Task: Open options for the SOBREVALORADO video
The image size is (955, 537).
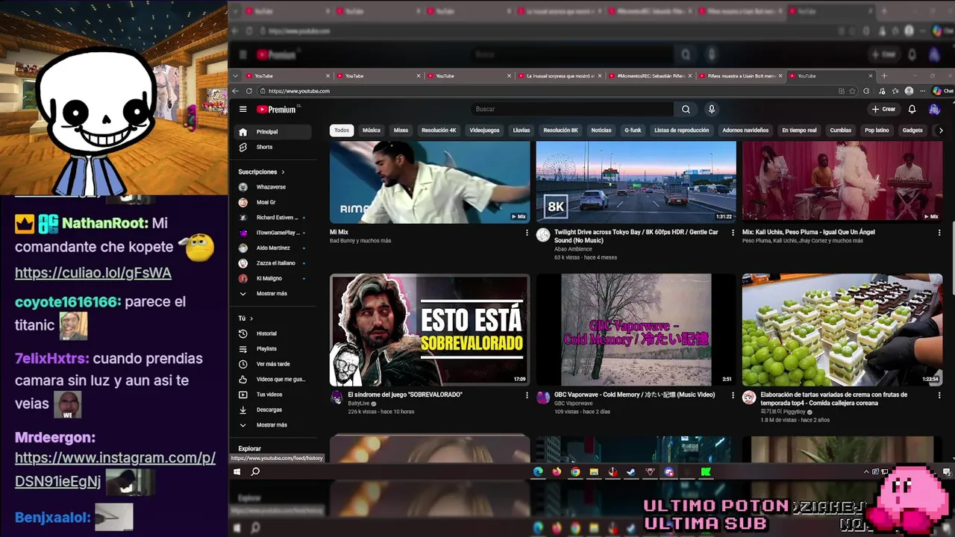Action: [527, 395]
